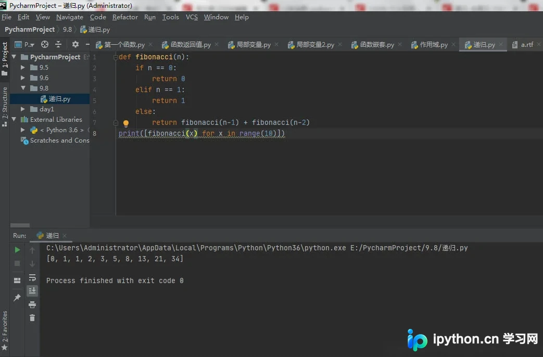Open the Help menu
Viewport: 543px width, 357px height.
point(242,17)
